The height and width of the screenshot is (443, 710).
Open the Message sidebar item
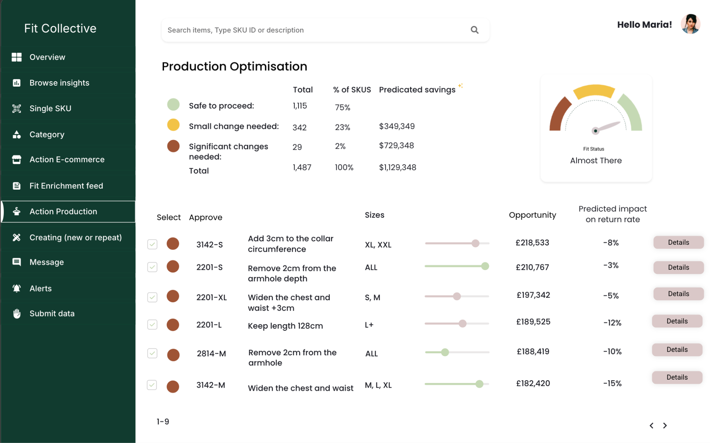(47, 262)
